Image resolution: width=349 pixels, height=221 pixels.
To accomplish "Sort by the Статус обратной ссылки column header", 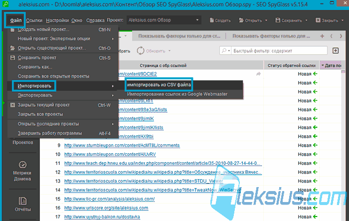I will click(292, 65).
